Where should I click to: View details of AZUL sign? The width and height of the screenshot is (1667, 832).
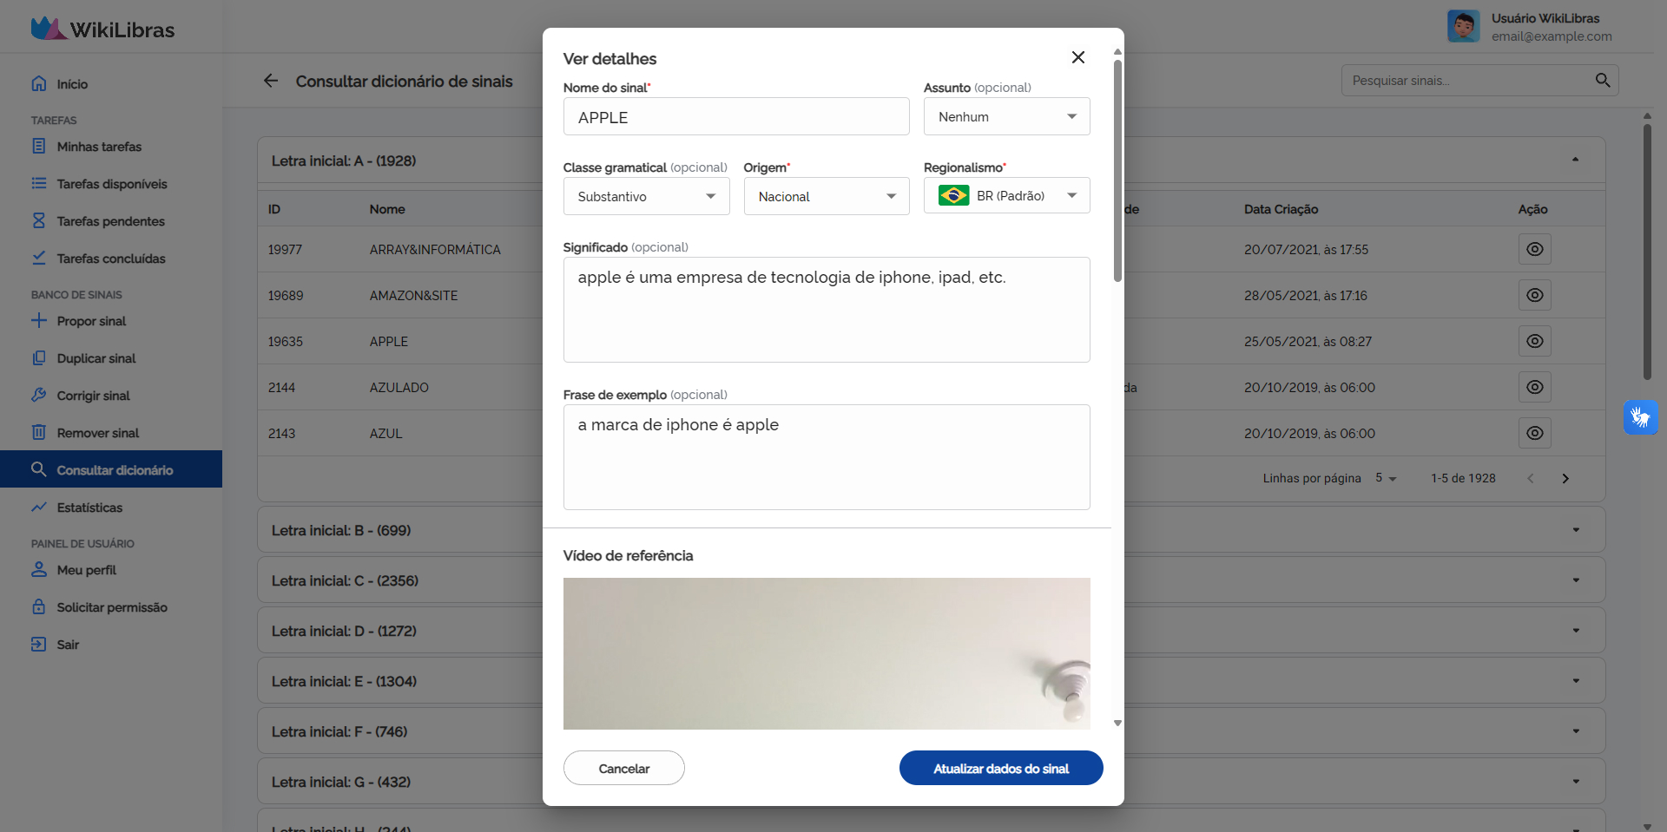1535,433
